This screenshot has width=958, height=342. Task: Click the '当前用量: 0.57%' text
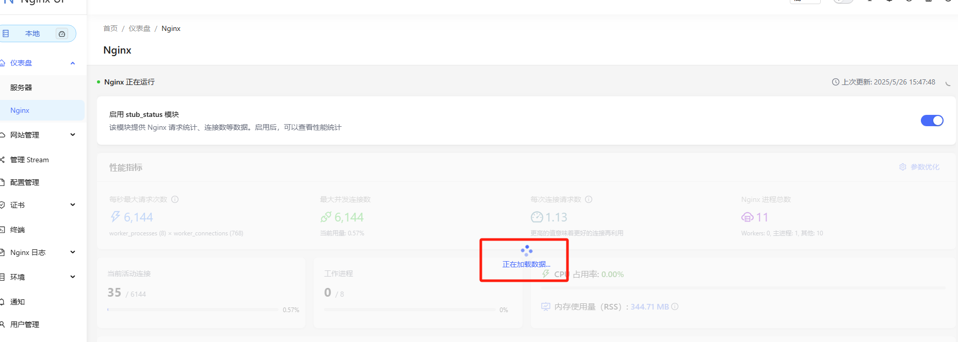(342, 233)
